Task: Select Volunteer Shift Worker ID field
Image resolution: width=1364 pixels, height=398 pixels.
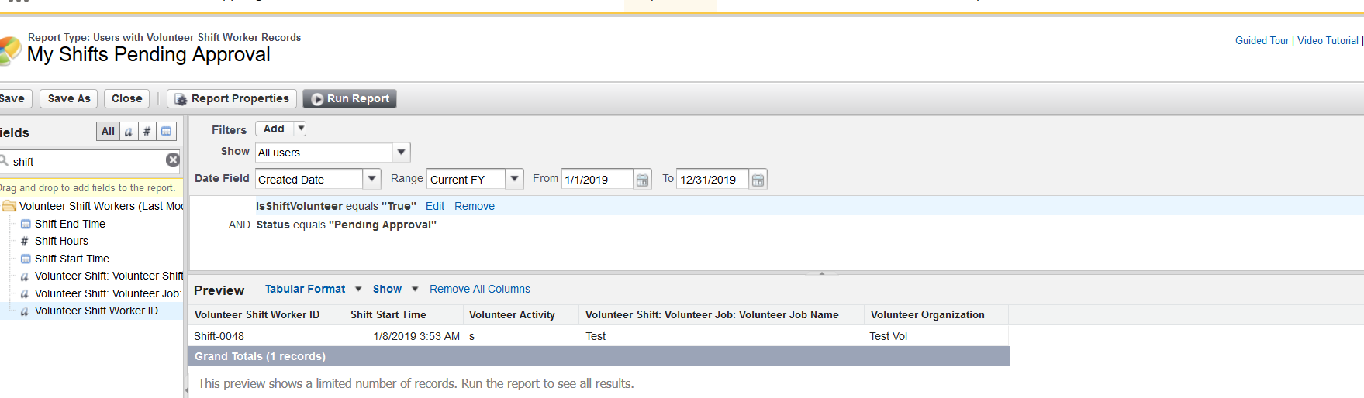Action: pyautogui.click(x=96, y=311)
